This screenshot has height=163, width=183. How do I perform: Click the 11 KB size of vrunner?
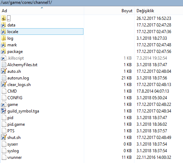click(x=127, y=157)
